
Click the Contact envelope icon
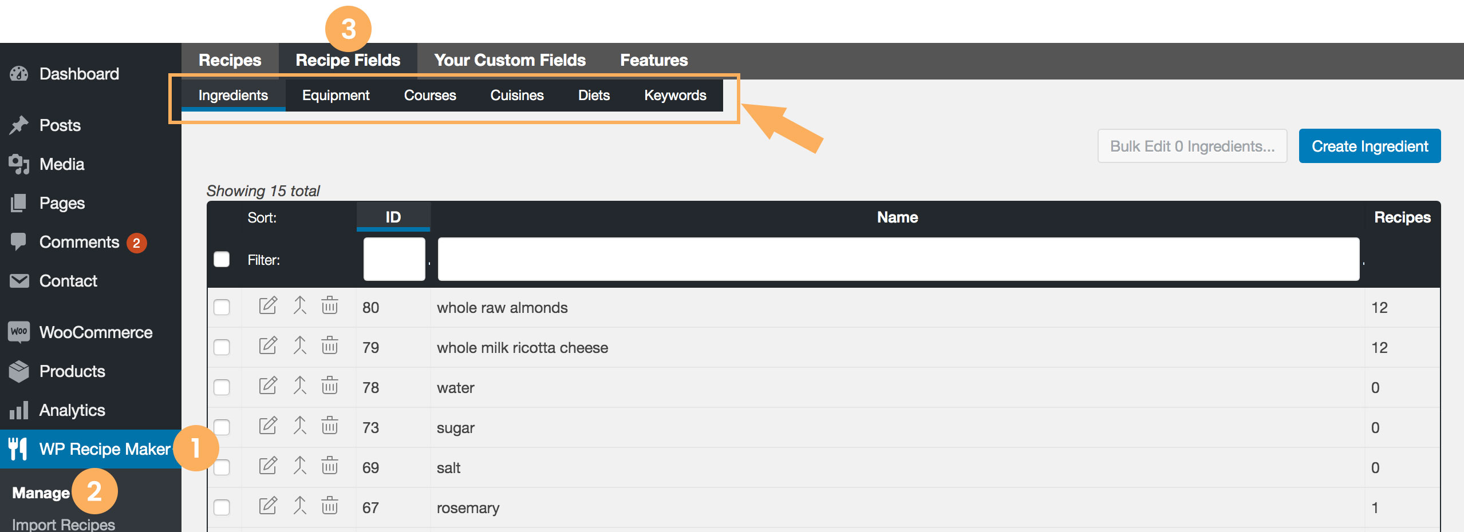pos(19,280)
